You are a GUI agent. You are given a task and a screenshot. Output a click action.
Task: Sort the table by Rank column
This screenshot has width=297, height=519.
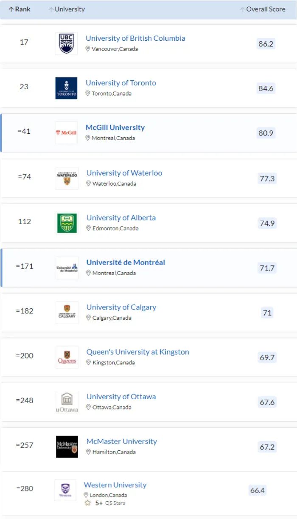(x=20, y=9)
